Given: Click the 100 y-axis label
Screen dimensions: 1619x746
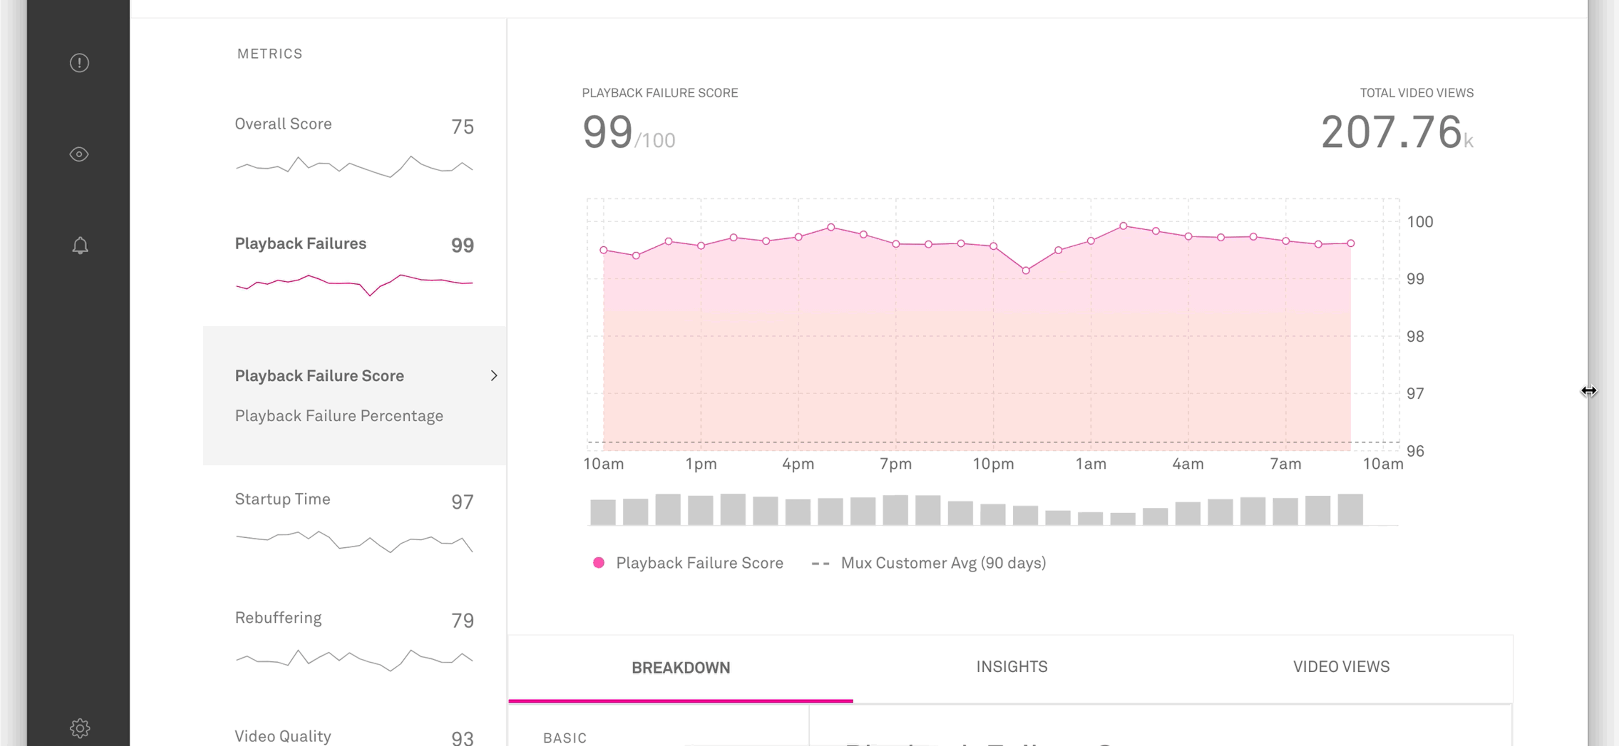Looking at the screenshot, I should (1420, 222).
